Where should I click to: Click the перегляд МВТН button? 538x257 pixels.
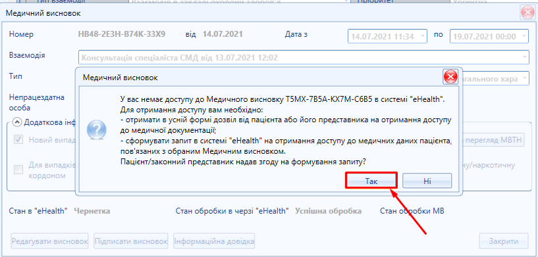click(x=494, y=139)
